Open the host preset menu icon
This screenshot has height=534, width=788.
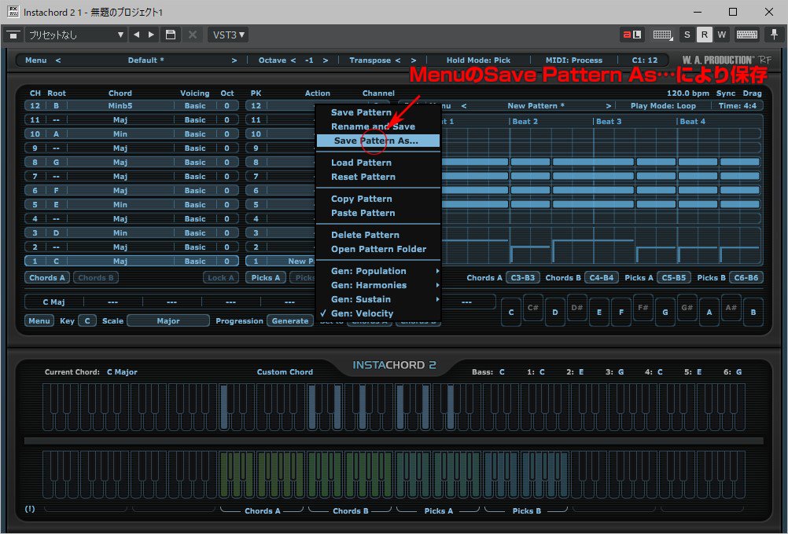point(13,35)
